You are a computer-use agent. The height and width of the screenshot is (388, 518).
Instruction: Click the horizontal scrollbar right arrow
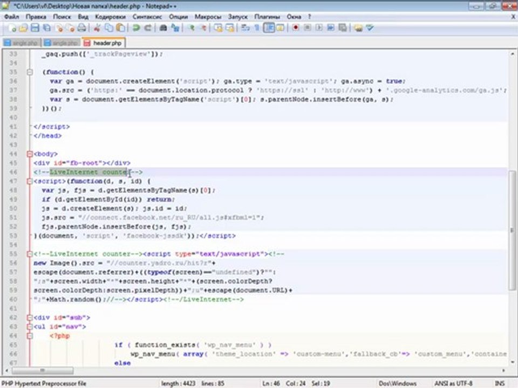coord(503,371)
